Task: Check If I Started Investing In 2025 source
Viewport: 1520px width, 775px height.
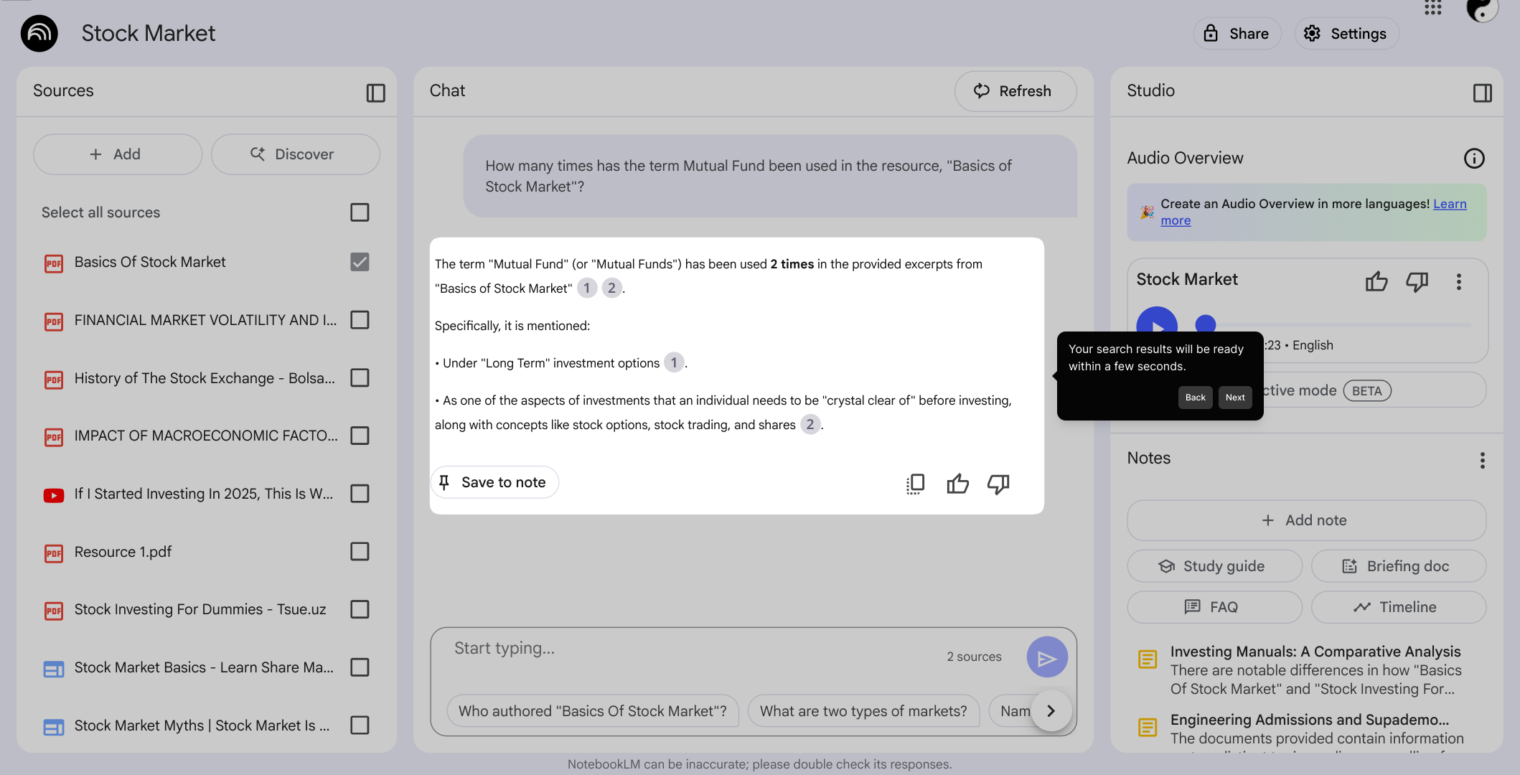Action: (360, 494)
